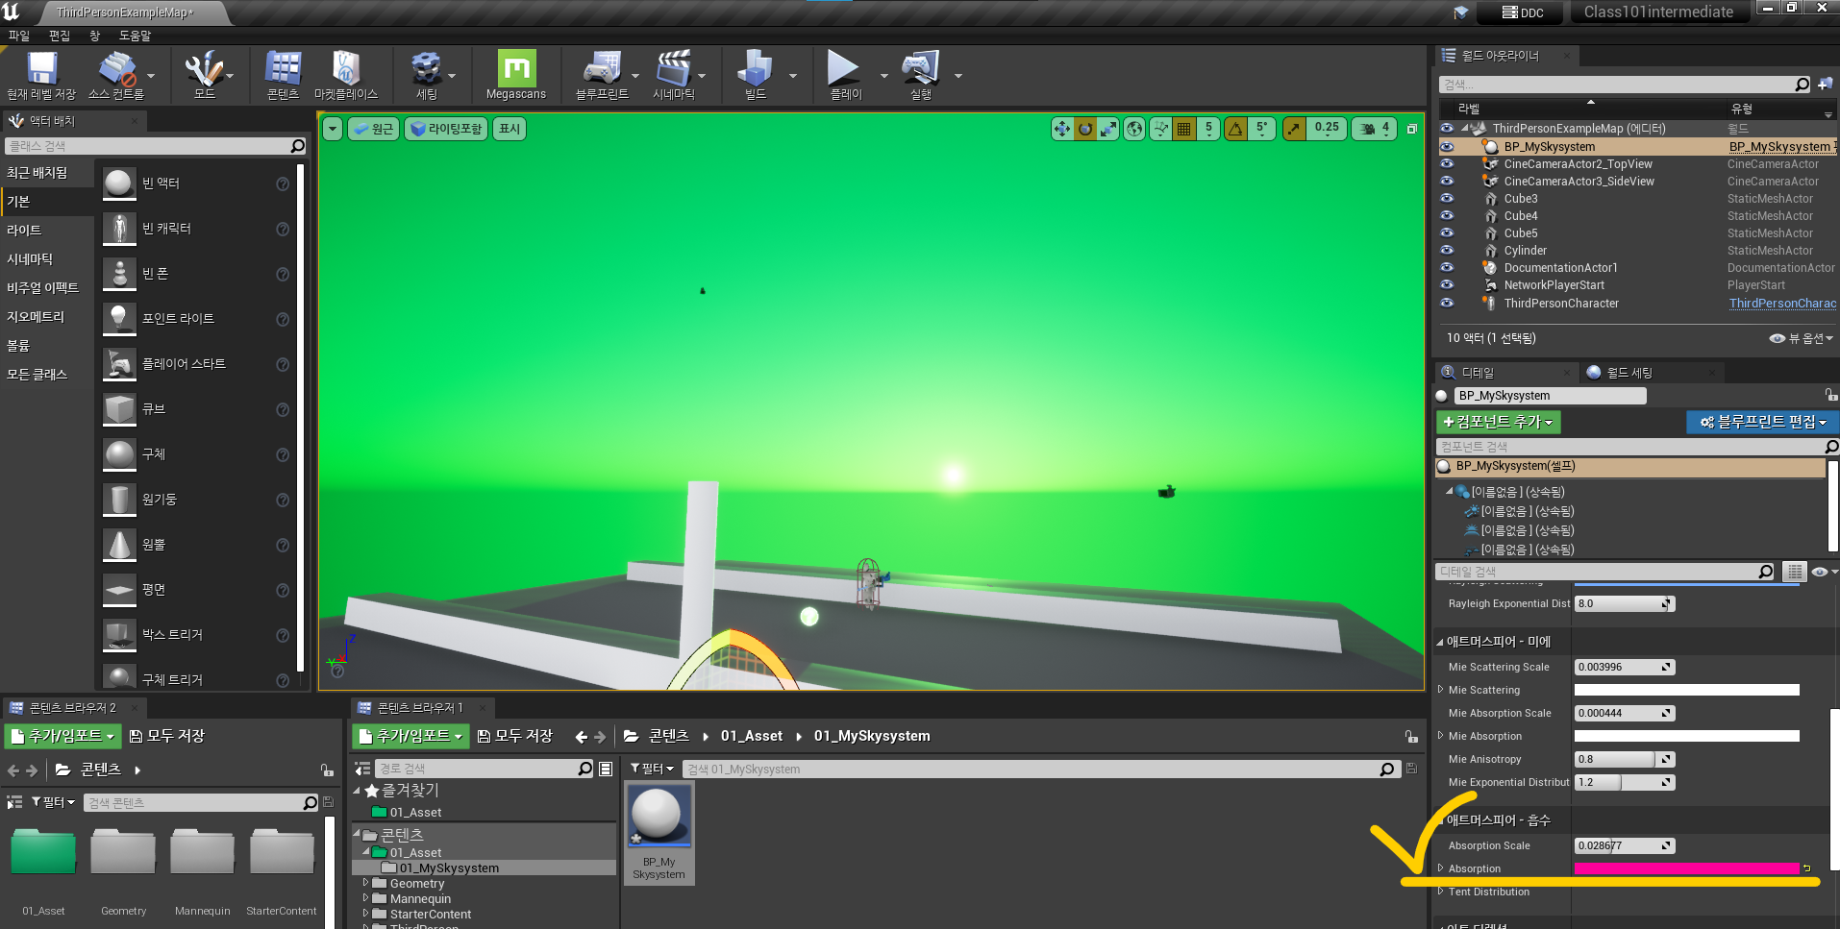Hide Cube3 with eye icon
Image resolution: width=1840 pixels, height=929 pixels.
tap(1447, 199)
